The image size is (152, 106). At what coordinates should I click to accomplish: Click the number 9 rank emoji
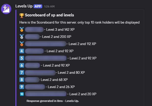pos(22,87)
